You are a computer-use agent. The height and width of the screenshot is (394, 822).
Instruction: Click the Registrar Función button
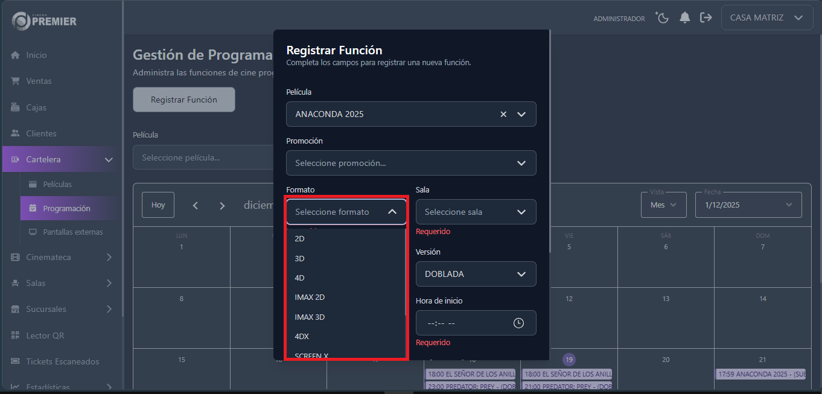pyautogui.click(x=183, y=100)
